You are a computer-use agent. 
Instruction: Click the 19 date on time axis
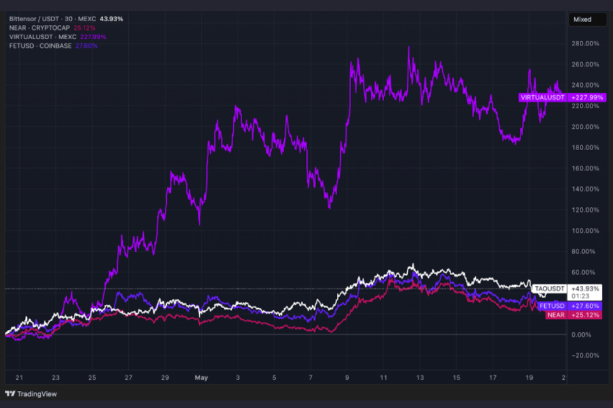(529, 377)
